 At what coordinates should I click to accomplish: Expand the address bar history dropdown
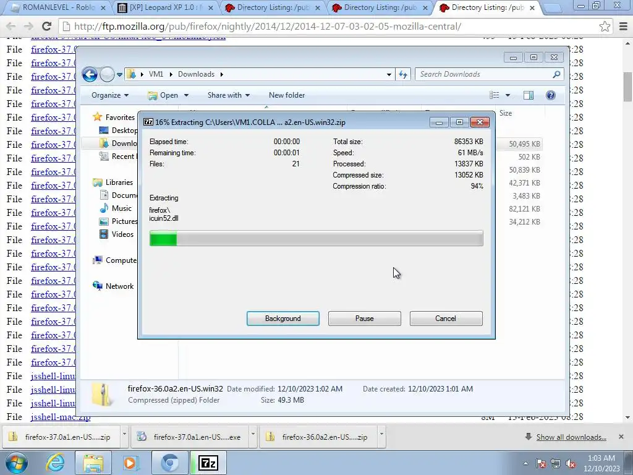[x=389, y=74]
